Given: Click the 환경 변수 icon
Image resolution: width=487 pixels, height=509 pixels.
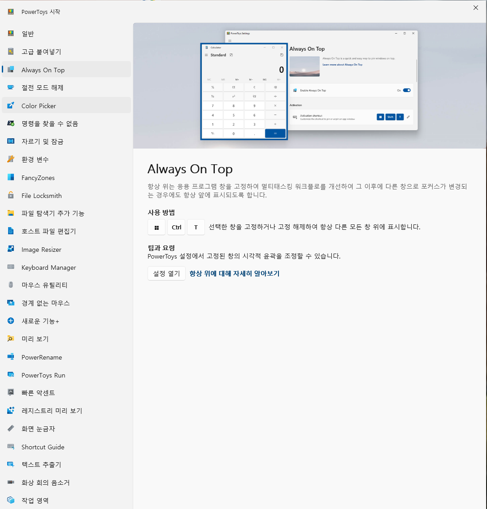Looking at the screenshot, I should pos(11,159).
